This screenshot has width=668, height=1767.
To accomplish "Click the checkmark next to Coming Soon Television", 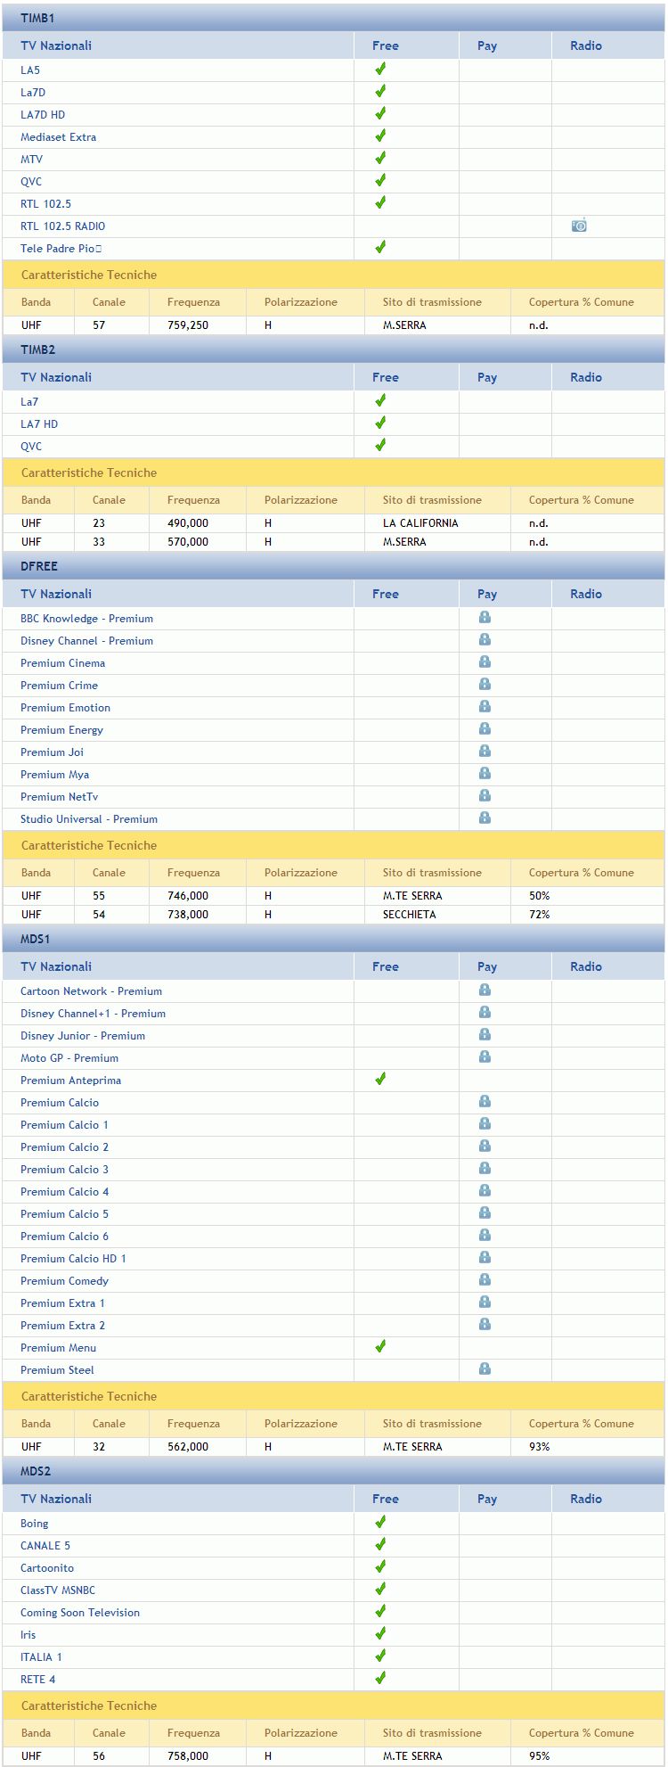I will (x=380, y=1611).
